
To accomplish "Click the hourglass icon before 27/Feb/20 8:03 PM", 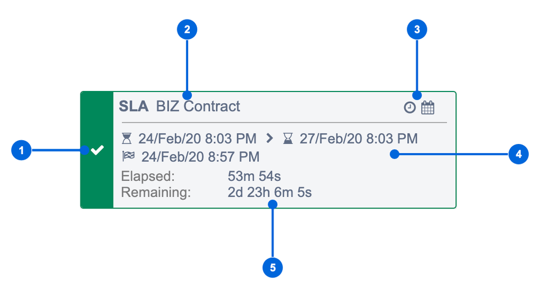I will coord(288,139).
